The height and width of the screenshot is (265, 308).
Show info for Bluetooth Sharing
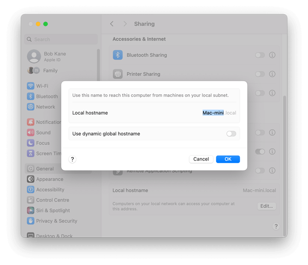click(272, 55)
